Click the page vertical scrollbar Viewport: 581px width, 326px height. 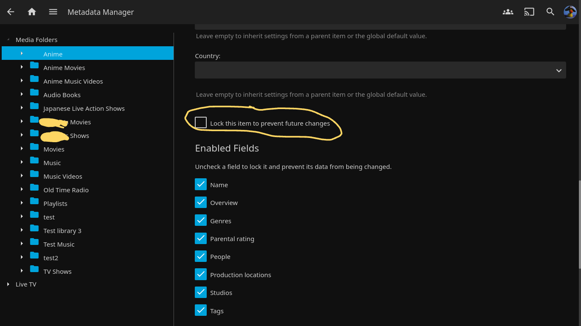pyautogui.click(x=579, y=225)
